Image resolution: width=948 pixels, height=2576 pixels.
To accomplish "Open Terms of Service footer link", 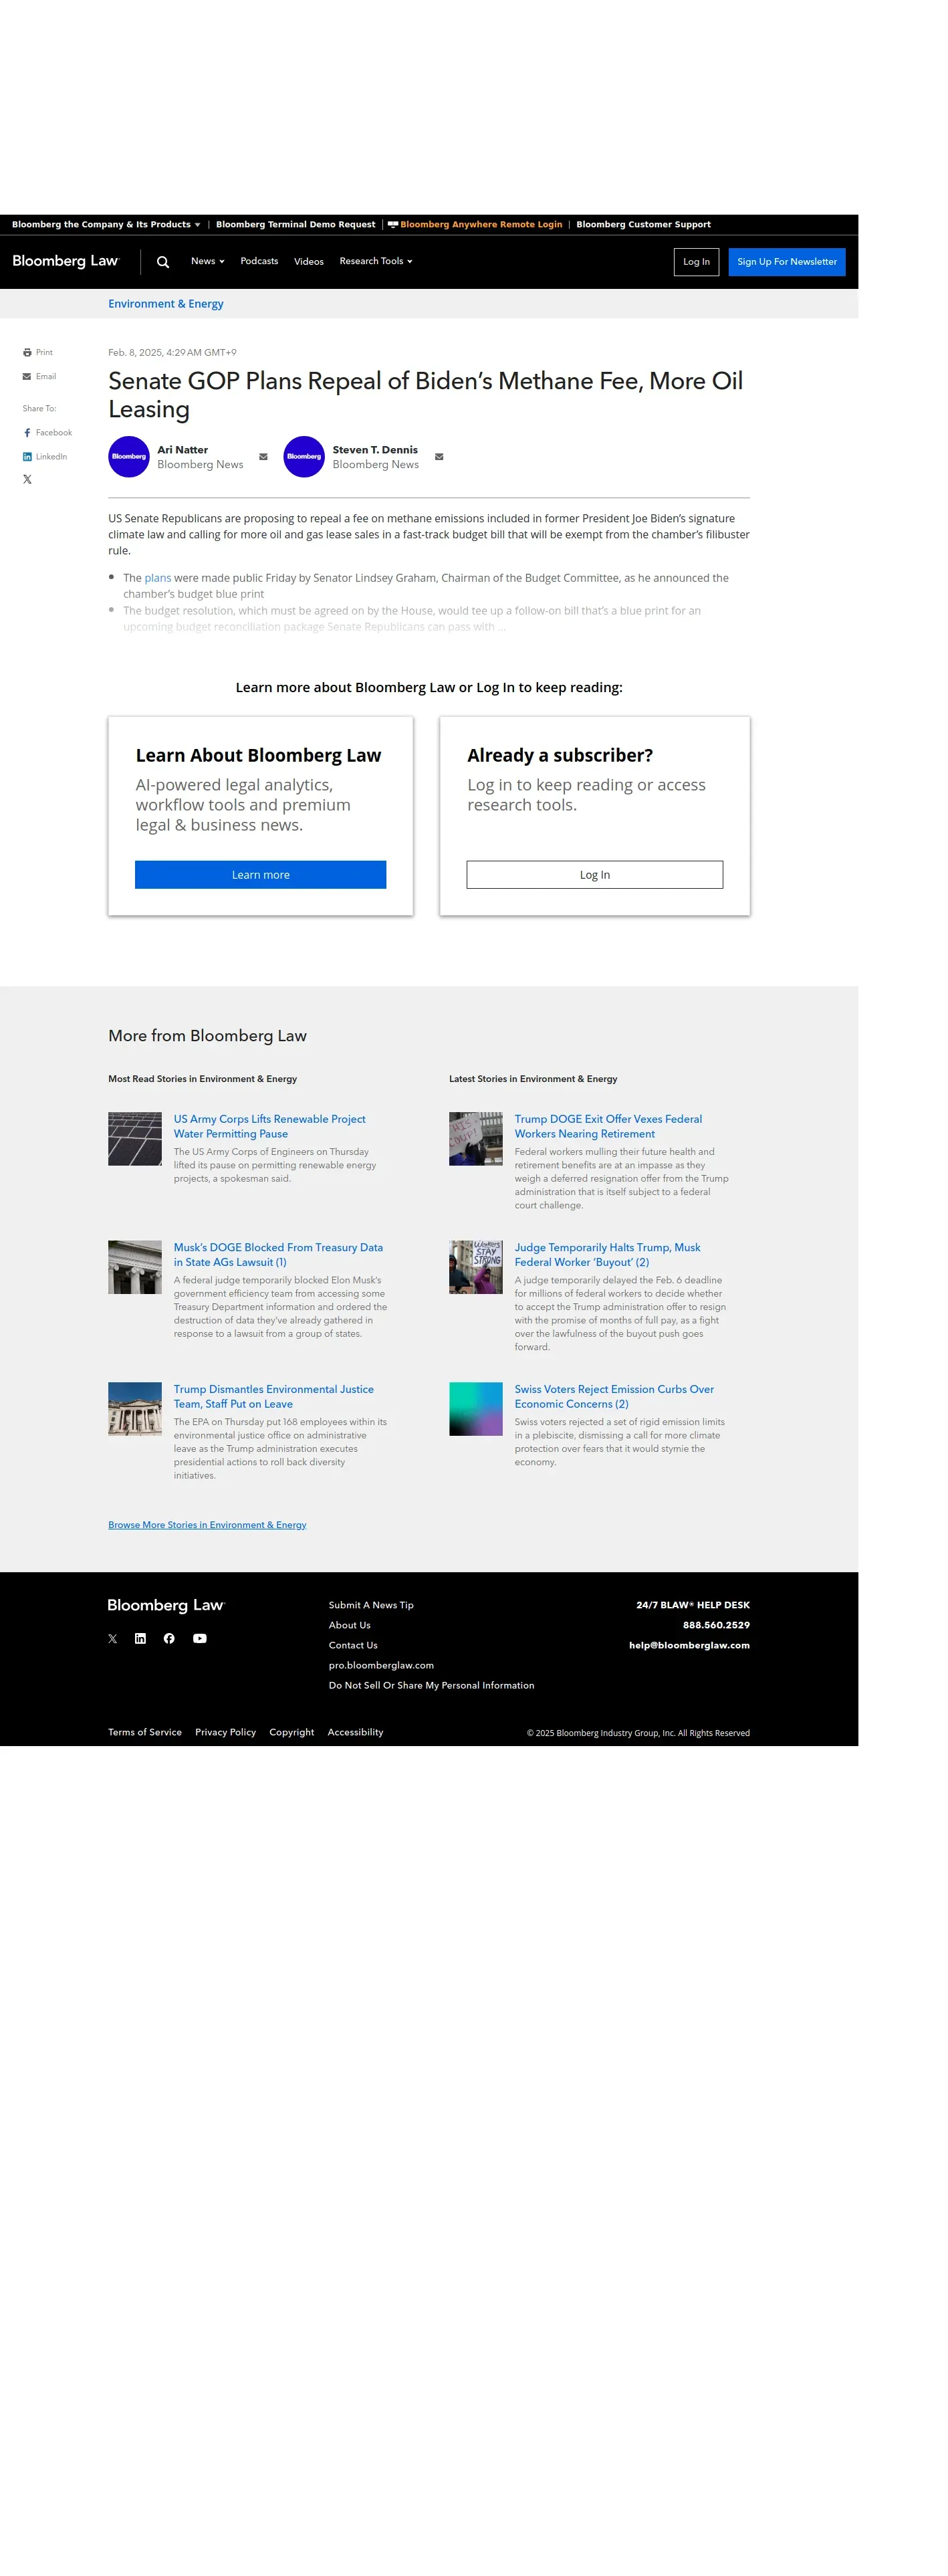I will coord(145,1732).
